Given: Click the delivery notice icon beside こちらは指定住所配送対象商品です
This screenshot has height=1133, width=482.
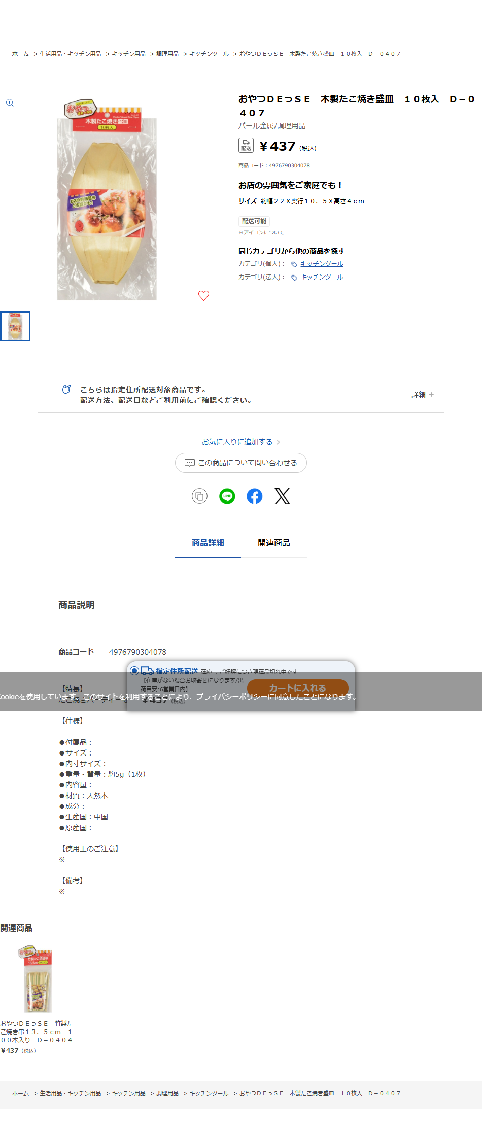Looking at the screenshot, I should pos(66,389).
